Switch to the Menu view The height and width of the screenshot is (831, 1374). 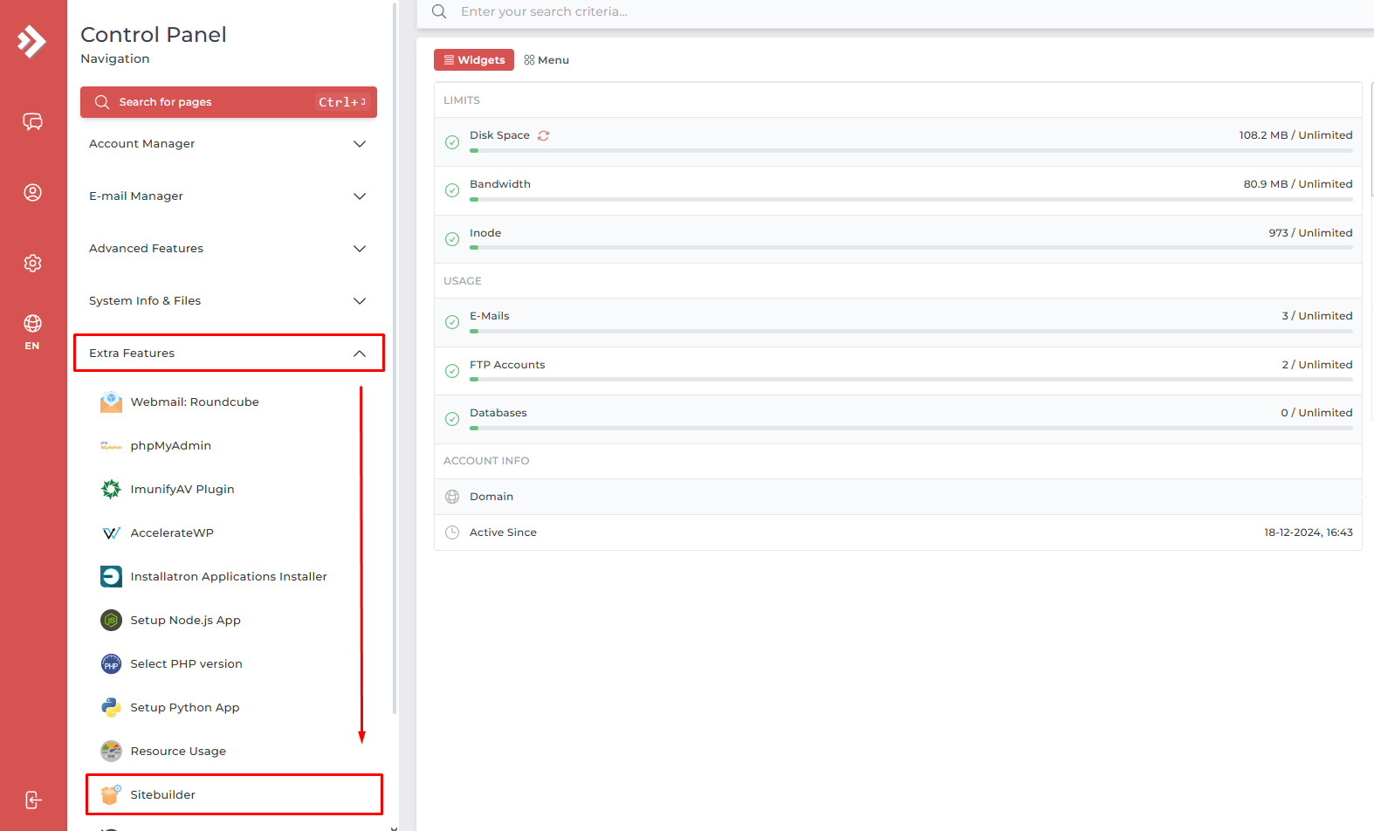546,60
